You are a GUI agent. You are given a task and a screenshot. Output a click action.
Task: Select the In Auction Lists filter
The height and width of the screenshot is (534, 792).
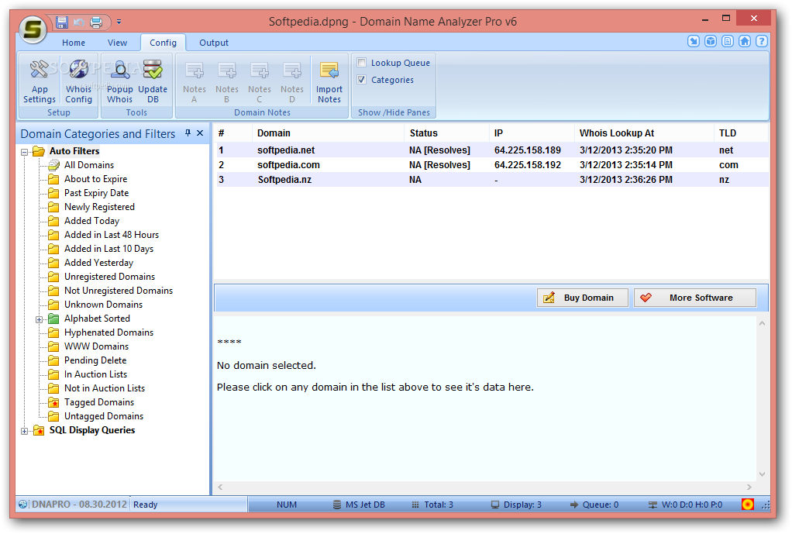coord(95,374)
